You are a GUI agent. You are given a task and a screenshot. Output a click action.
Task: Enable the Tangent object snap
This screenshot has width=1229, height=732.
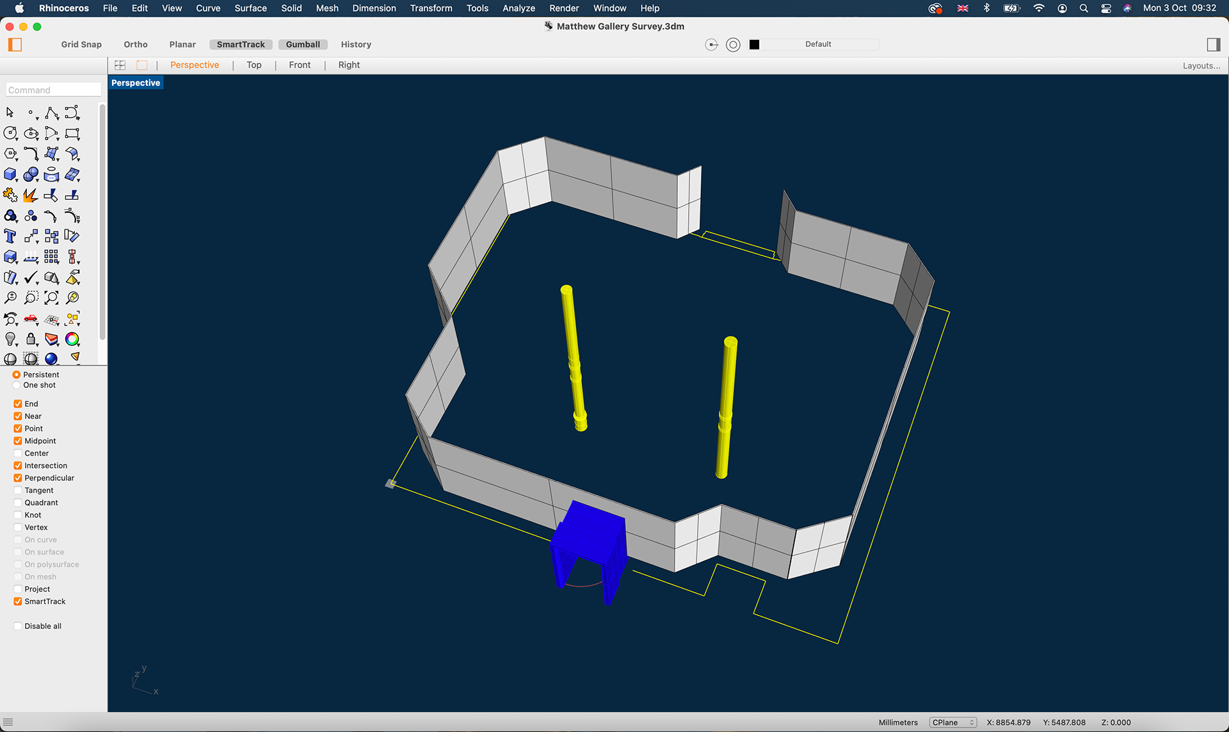coord(18,491)
